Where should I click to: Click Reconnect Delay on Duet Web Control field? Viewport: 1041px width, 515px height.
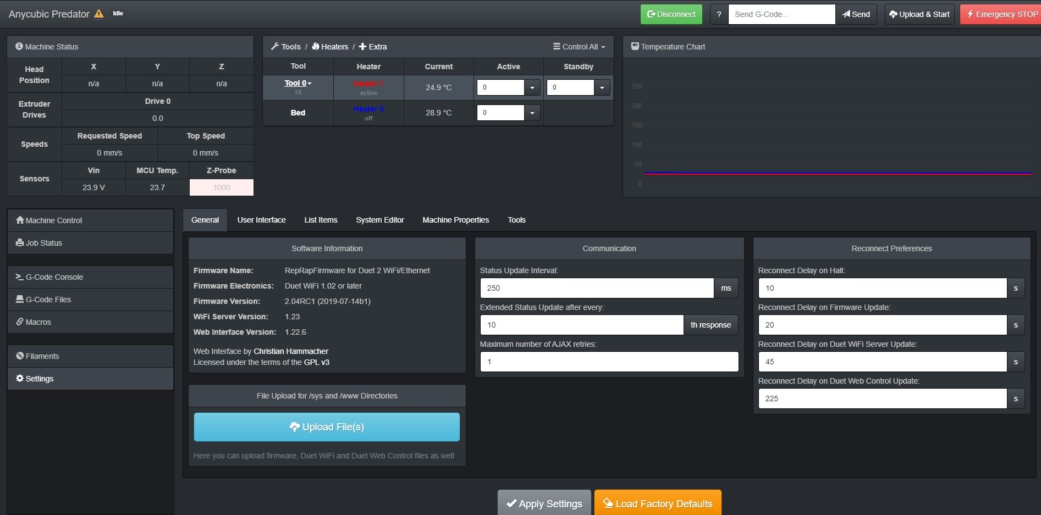pos(883,398)
